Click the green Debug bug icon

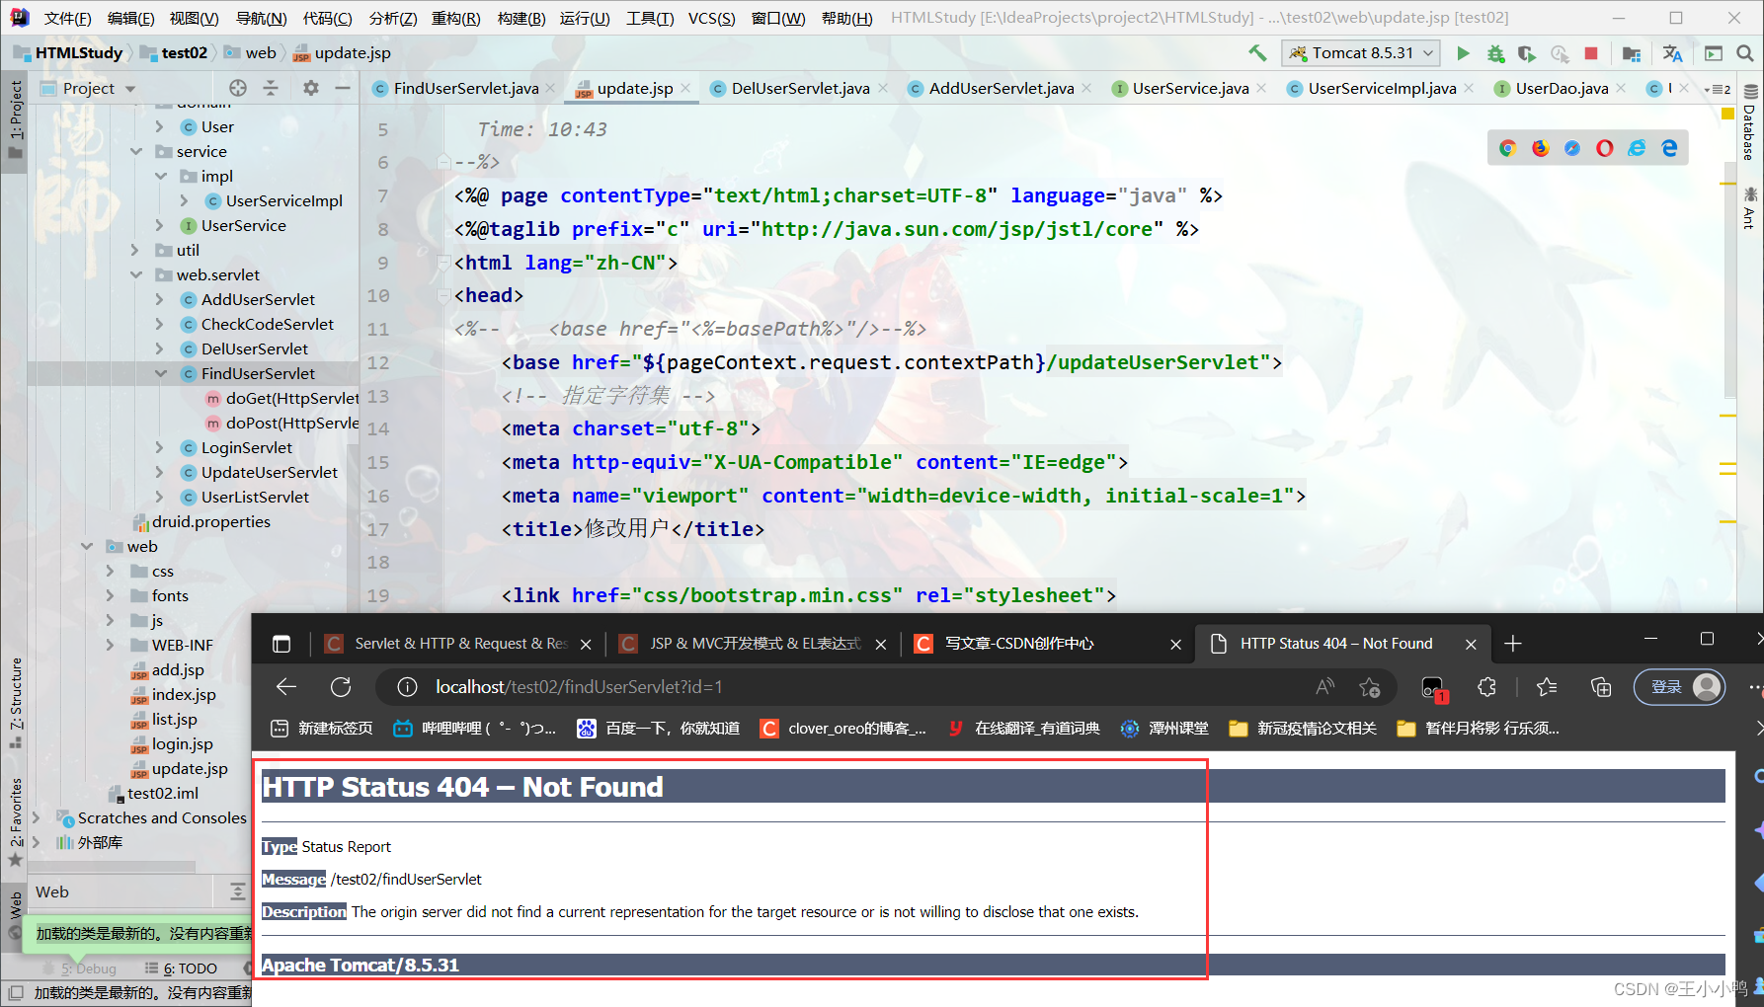(x=1495, y=53)
